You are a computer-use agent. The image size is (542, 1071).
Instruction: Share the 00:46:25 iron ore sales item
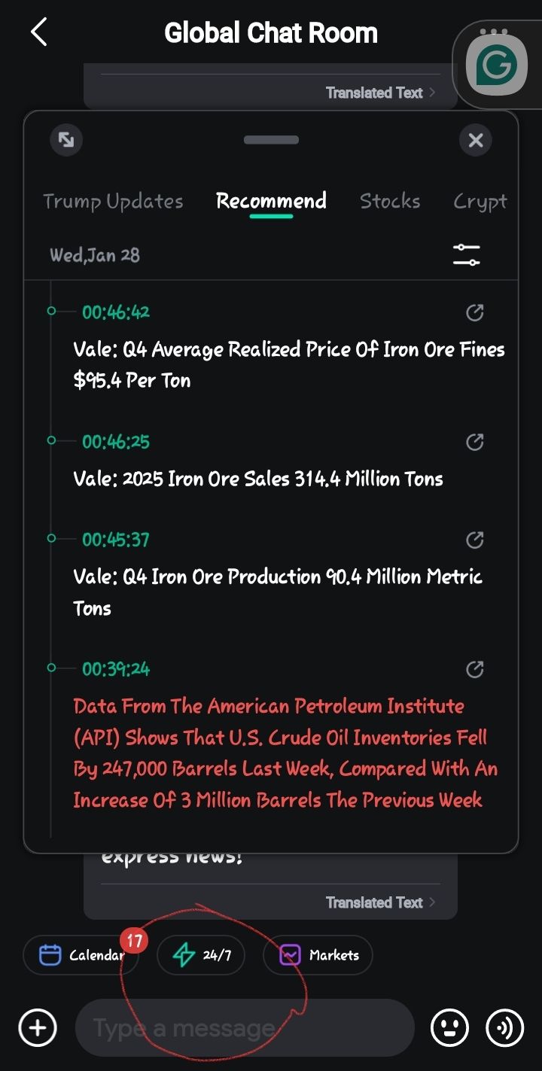(x=475, y=442)
